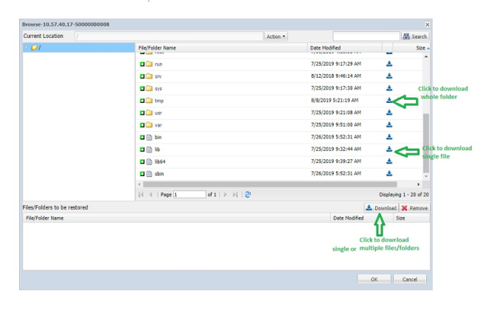Viewport: 481px width, 311px height.
Task: Download the lib file via its download icon
Action: (x=389, y=150)
